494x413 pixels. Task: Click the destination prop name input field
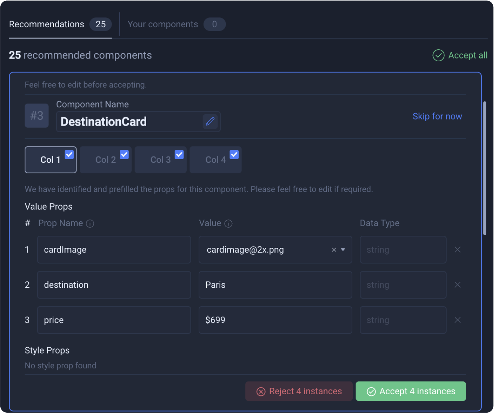pyautogui.click(x=114, y=285)
